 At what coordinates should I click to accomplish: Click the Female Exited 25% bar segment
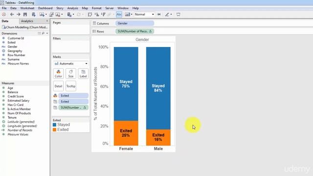(126, 133)
